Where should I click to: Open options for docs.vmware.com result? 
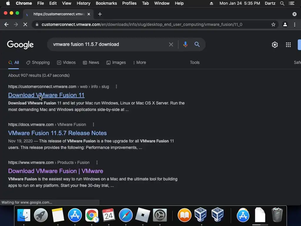pyautogui.click(x=93, y=124)
